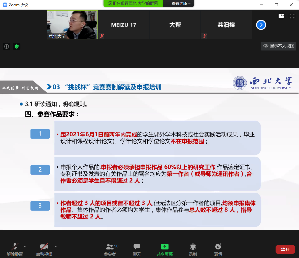Leave the meeting with 离开 button
Viewport: 299px width, 258px height.
coord(285,249)
